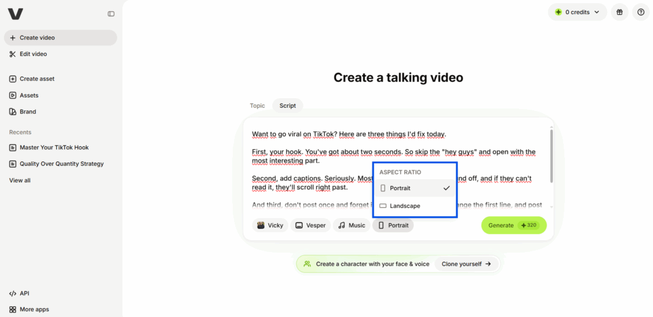The image size is (653, 317).
Task: Click the palette icon beside Brand
Action: (13, 112)
